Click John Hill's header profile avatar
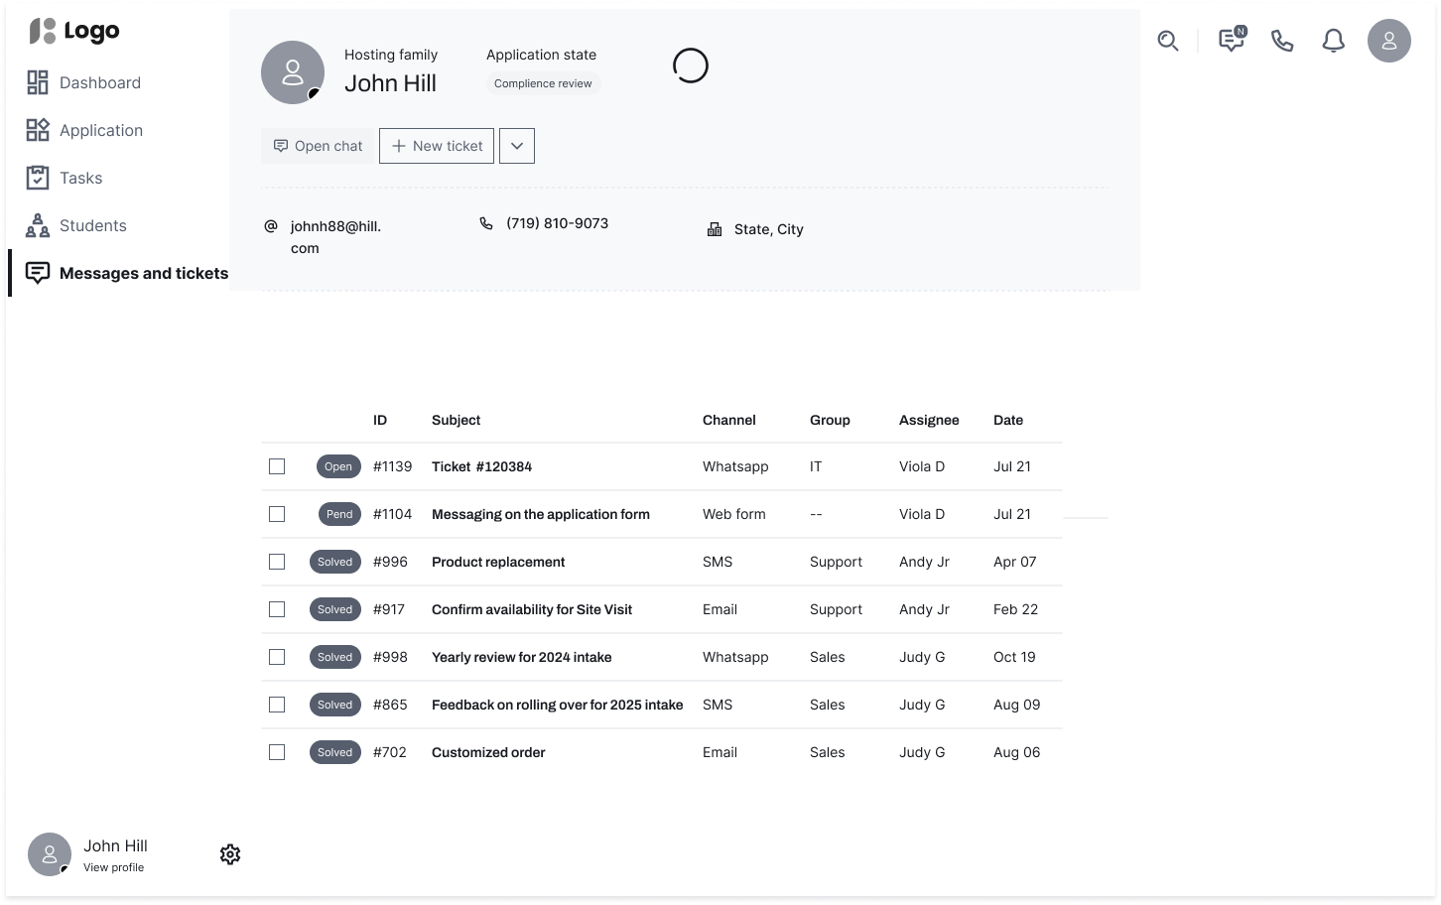The width and height of the screenshot is (1441, 905). pyautogui.click(x=292, y=72)
